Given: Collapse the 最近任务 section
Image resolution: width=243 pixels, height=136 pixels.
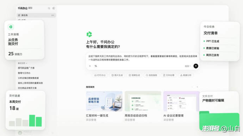Looking at the screenshot, I should [x=23, y=63].
